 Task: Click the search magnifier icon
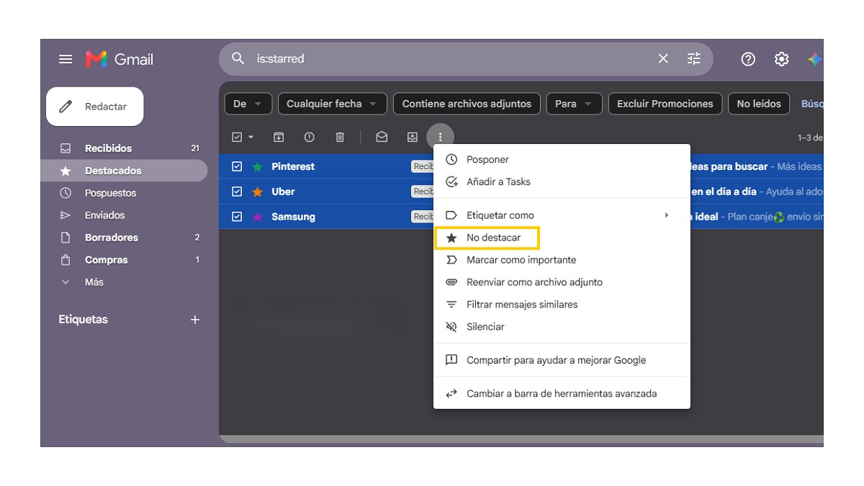(x=238, y=58)
